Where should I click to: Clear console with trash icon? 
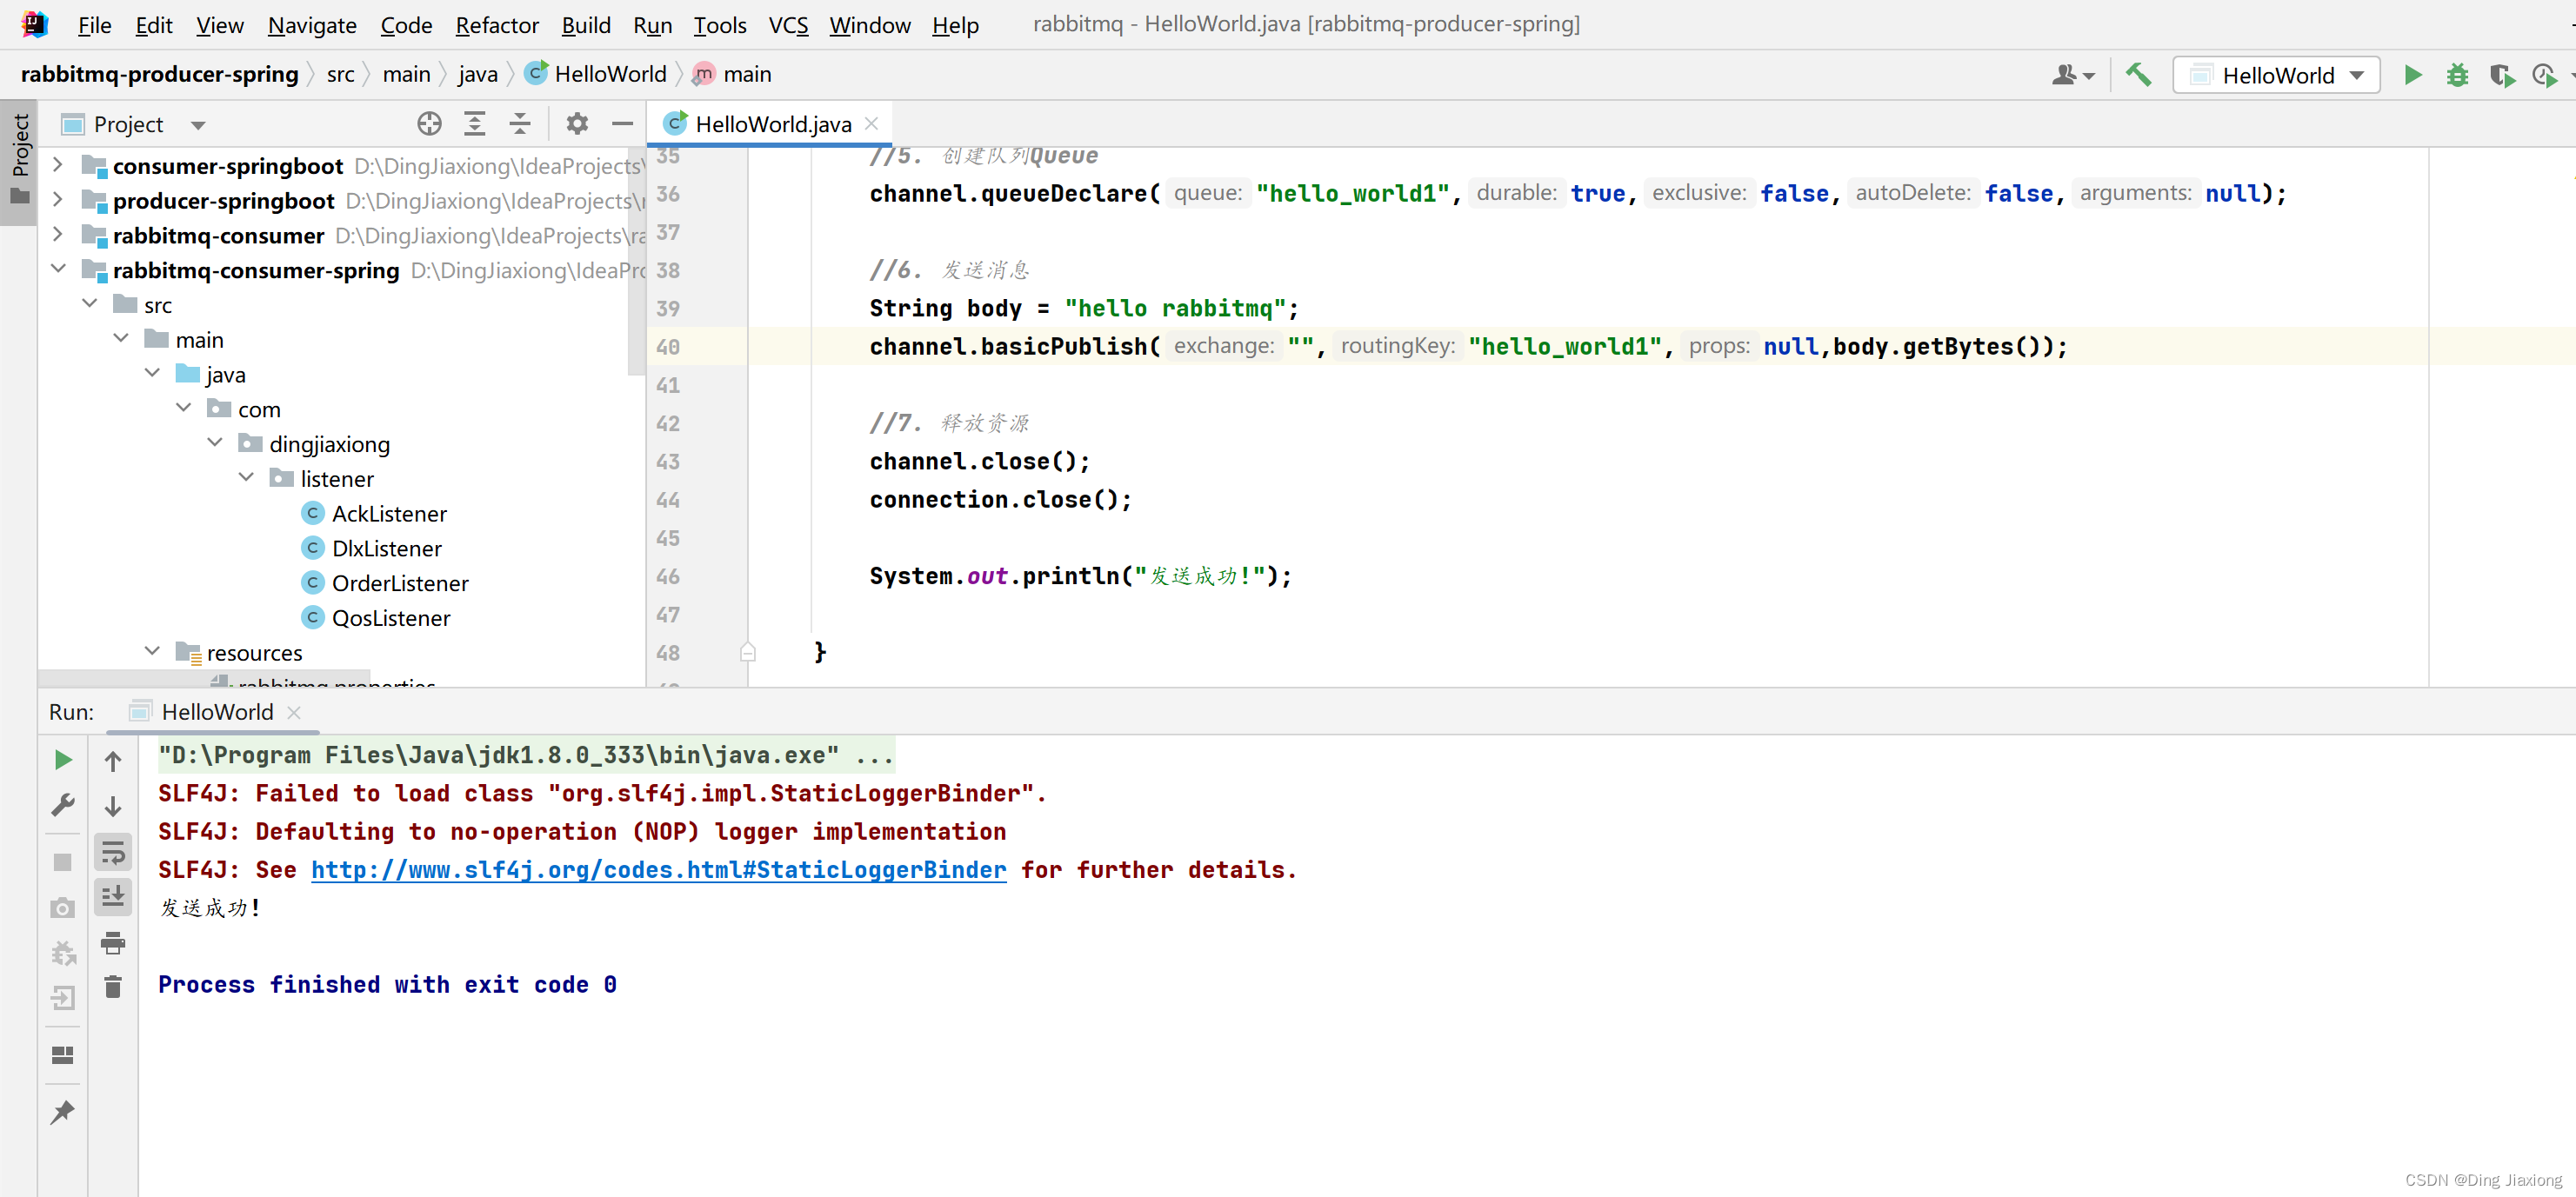113,988
